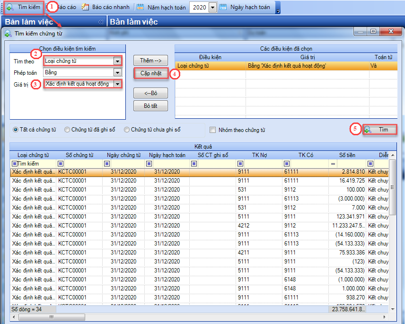Collapse the left Bàn làm việc panel

101,22
